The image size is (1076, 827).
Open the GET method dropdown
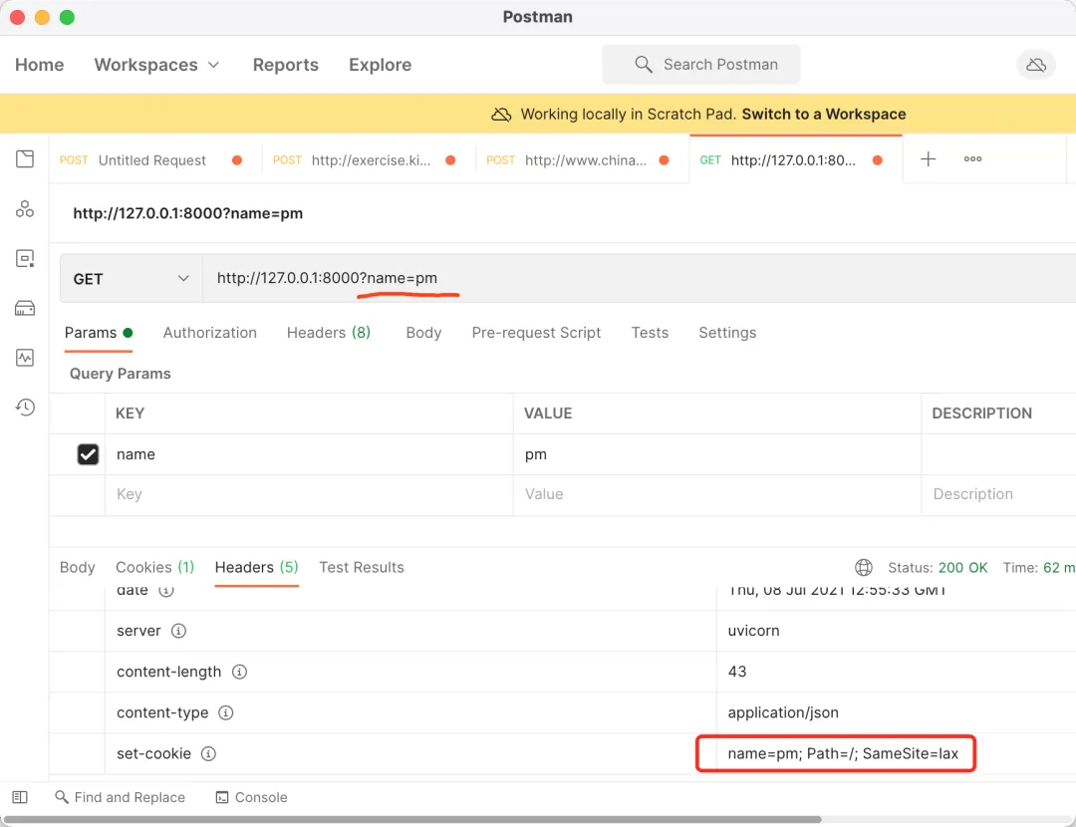pos(132,279)
